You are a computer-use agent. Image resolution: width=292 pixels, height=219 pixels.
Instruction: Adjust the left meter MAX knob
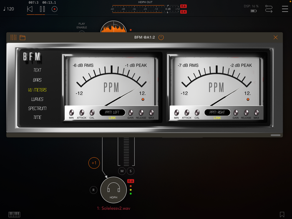[151, 113]
